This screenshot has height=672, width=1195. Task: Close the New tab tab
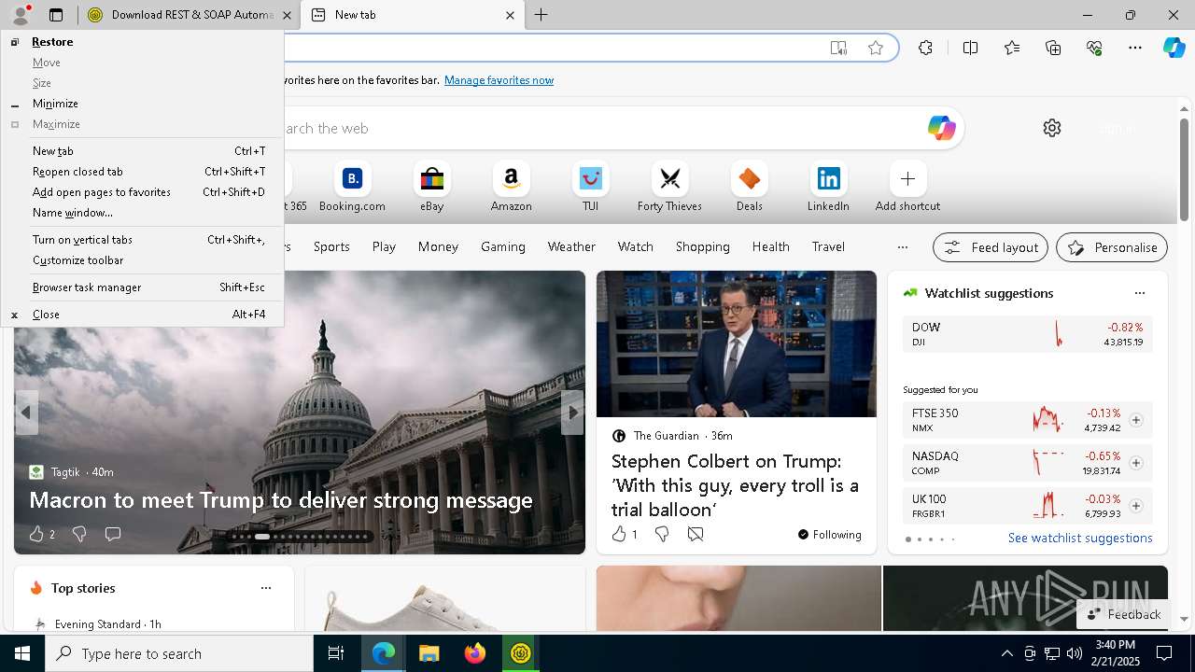pyautogui.click(x=510, y=15)
